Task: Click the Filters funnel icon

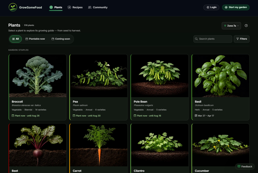Action: pos(238,39)
